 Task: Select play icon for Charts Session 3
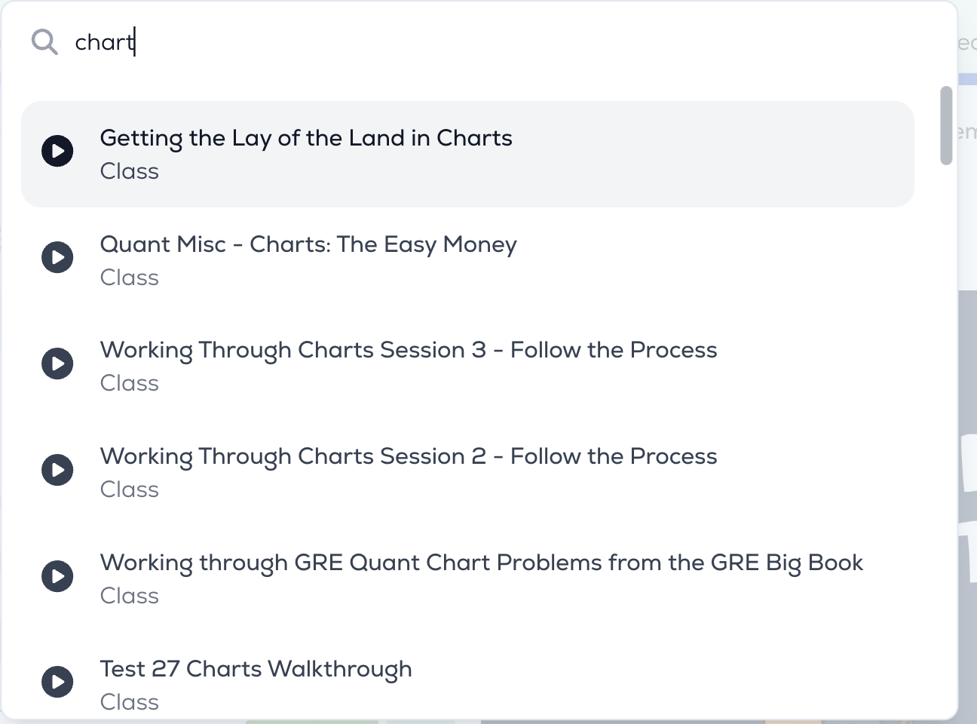coord(57,364)
